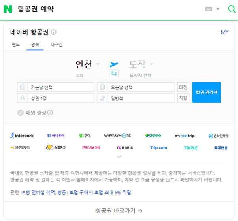Open the 롯데관광 partner logo
Image resolution: width=238 pixels, height=221 pixels.
[221, 148]
